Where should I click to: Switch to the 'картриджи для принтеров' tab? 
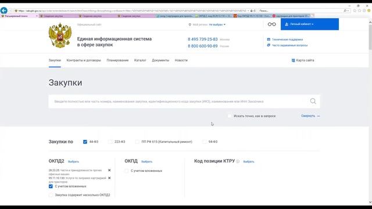291,16
